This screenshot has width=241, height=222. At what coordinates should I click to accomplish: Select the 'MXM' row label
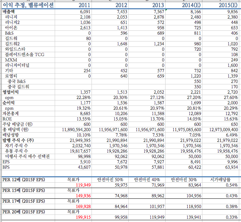coord(11,60)
